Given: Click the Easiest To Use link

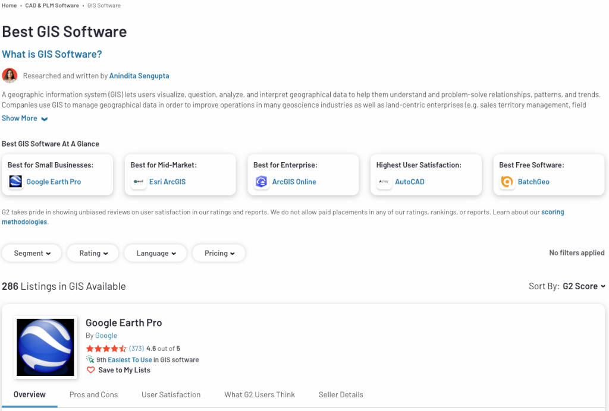Looking at the screenshot, I should click(x=130, y=360).
